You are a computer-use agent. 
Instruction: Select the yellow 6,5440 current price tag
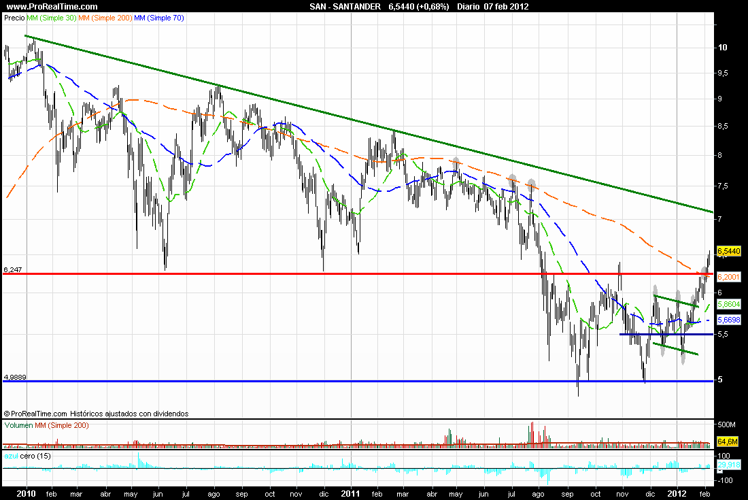point(729,251)
